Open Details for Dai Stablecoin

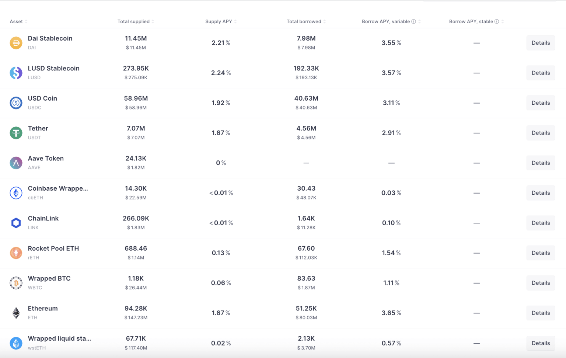coord(541,43)
